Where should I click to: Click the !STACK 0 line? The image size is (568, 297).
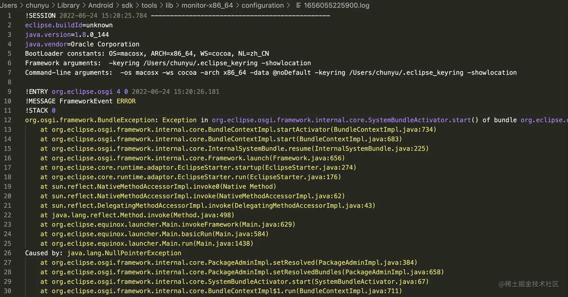pos(40,110)
